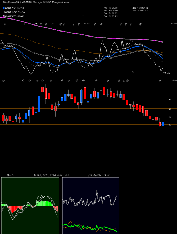Click the 'Pre C: 75.36' value
The image size is (177, 234).
(x=110, y=16)
